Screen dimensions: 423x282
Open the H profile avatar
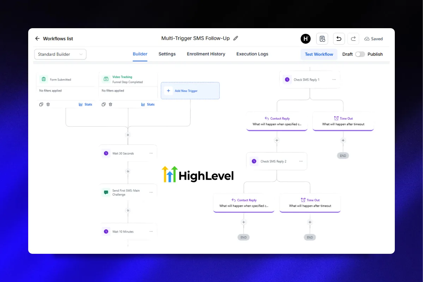(306, 39)
